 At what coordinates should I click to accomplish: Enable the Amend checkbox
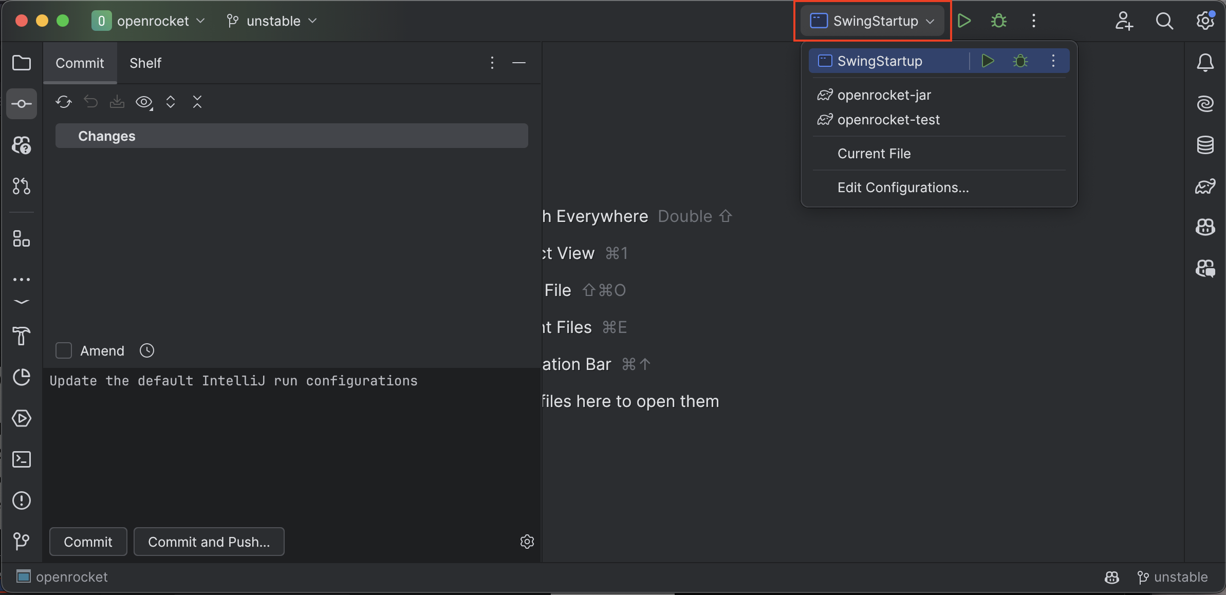pos(64,351)
